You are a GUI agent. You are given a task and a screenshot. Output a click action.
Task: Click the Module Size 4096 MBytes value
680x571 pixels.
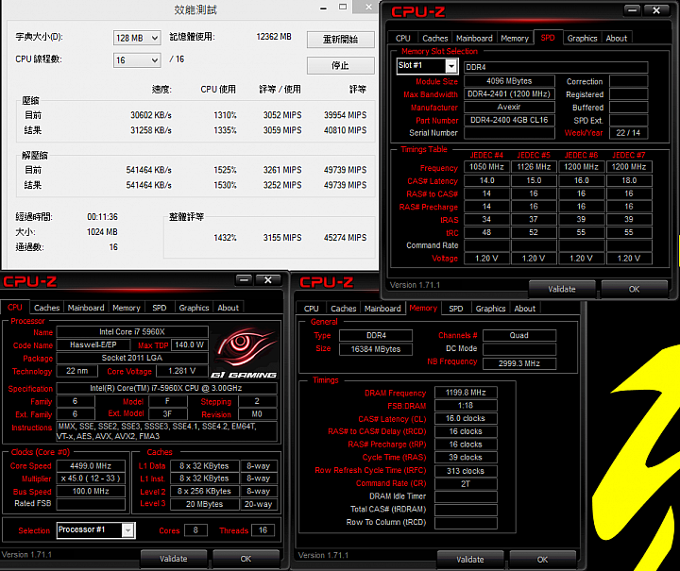tap(509, 81)
